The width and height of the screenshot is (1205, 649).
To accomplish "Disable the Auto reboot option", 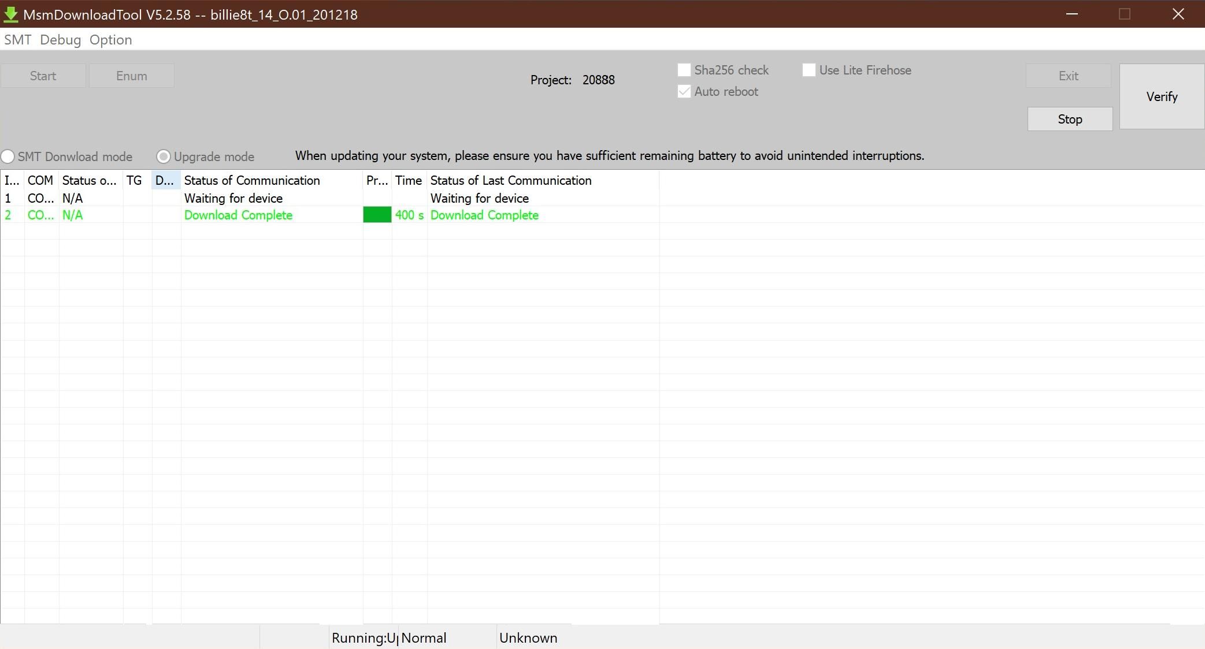I will [684, 91].
